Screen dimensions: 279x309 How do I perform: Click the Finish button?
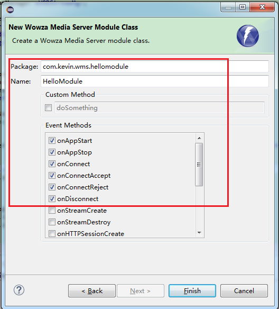pyautogui.click(x=192, y=290)
